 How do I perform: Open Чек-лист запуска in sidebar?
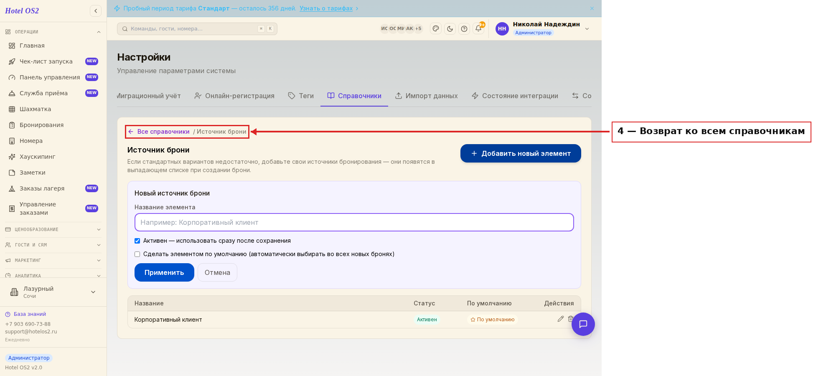click(53, 61)
